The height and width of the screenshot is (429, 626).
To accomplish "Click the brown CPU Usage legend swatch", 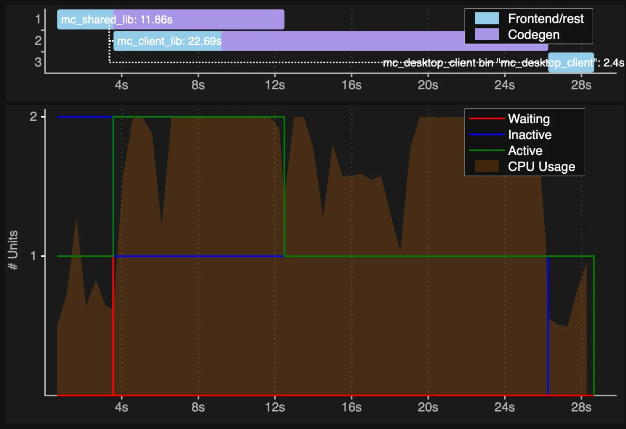I will point(487,167).
